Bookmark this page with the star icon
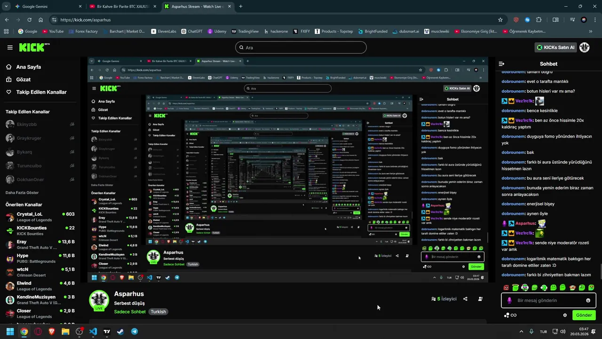This screenshot has width=602, height=339. coord(500,20)
